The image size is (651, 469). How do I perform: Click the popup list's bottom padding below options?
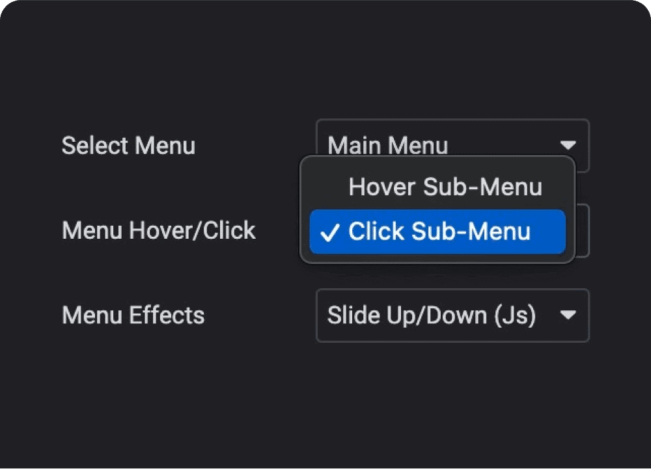[x=437, y=258]
